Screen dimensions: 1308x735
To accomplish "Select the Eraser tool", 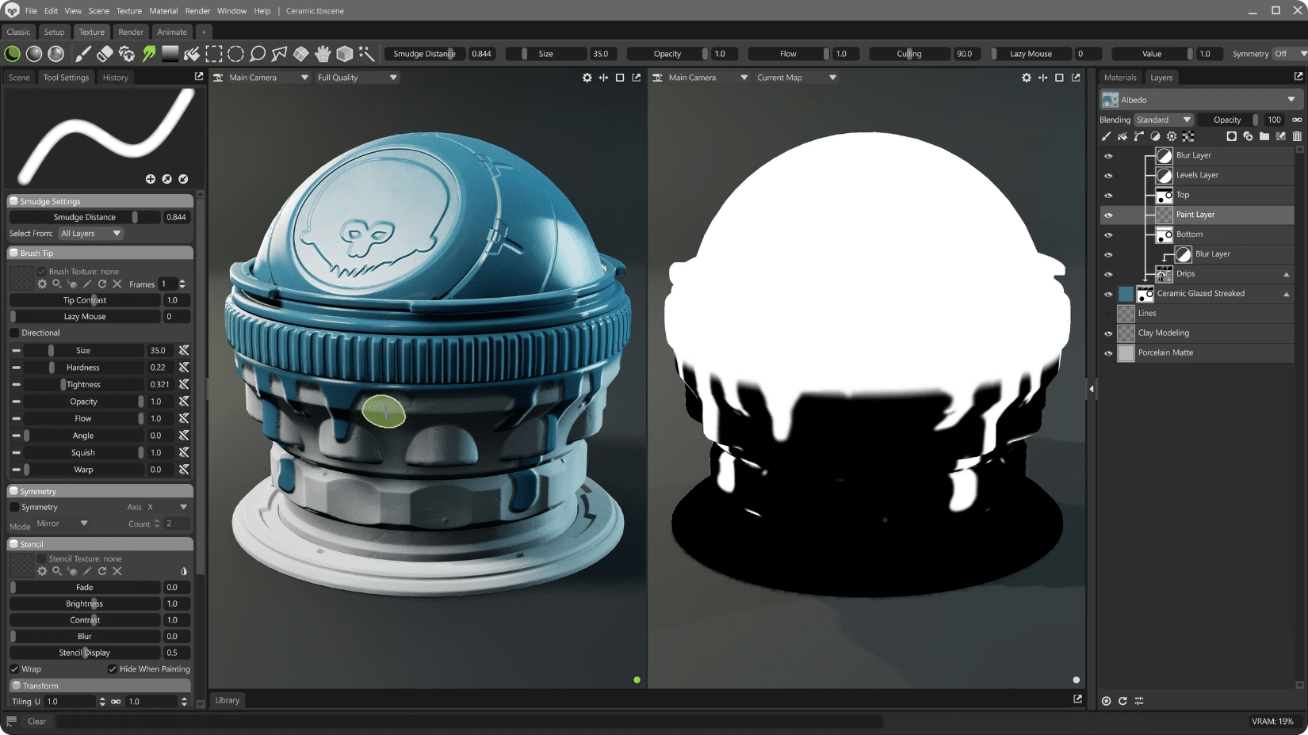I will pos(106,53).
